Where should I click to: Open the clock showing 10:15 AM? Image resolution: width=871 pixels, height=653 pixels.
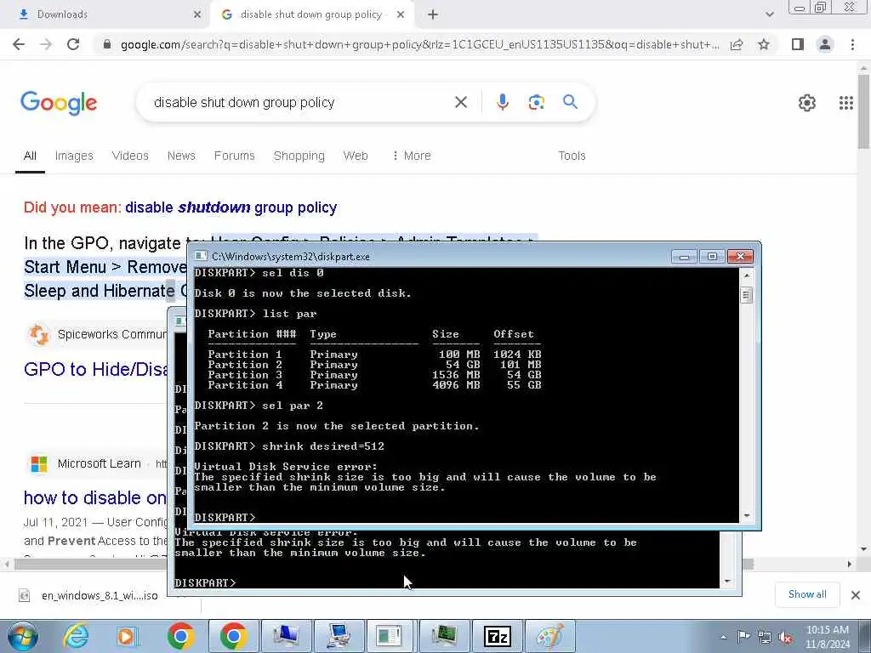tap(827, 637)
